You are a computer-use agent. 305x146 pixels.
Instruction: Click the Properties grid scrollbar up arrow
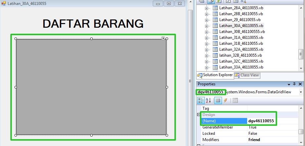[301, 108]
